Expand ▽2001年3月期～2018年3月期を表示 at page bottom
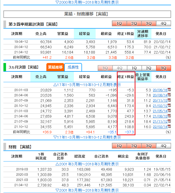 87,190
